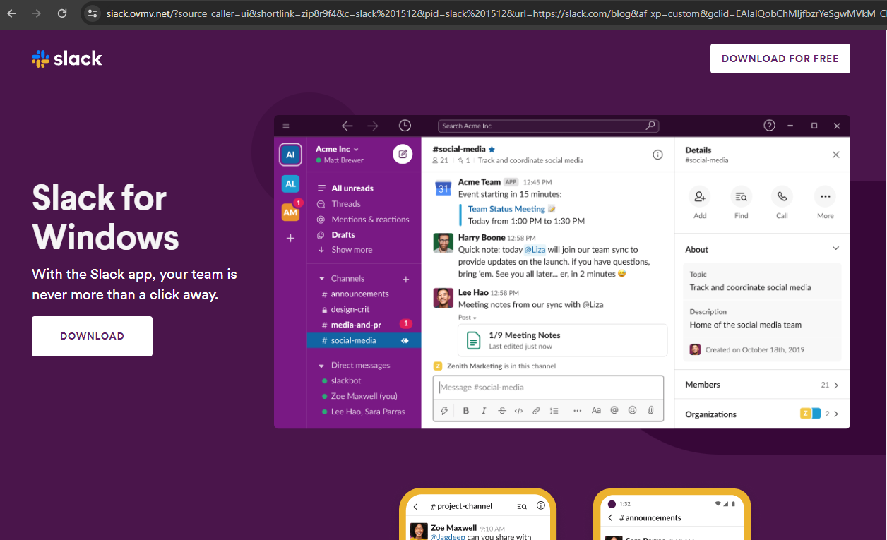Select All unreads in sidebar

352,188
